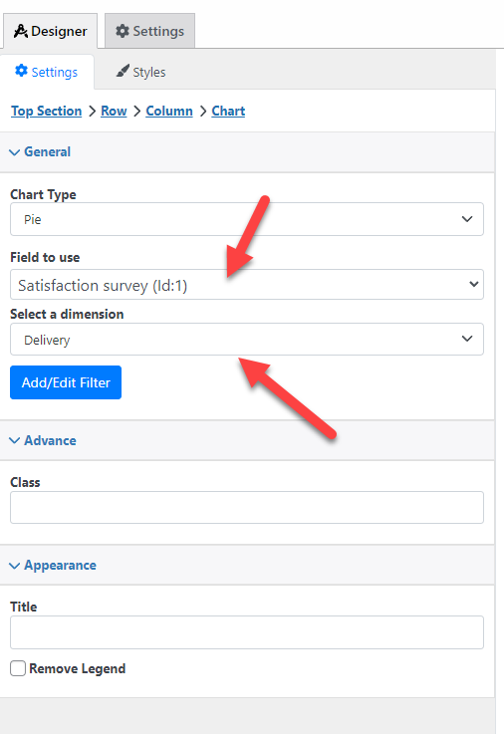Go to the Row breadcrumb link
The width and height of the screenshot is (504, 734).
click(114, 111)
